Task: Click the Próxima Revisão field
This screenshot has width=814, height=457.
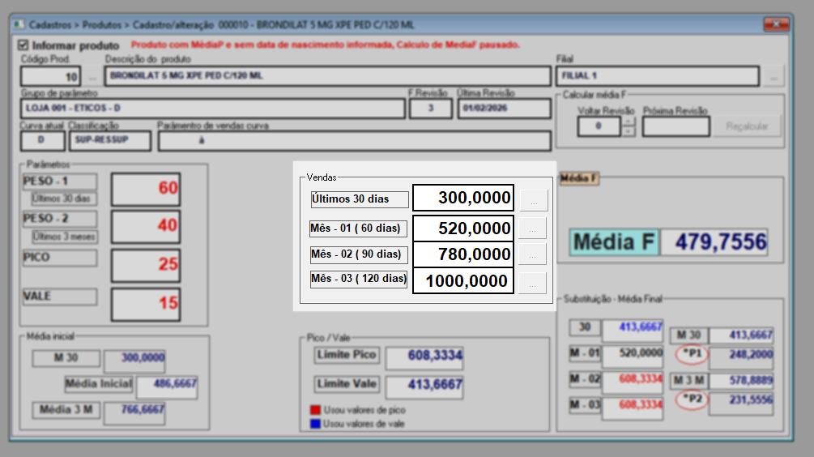Action: (675, 126)
